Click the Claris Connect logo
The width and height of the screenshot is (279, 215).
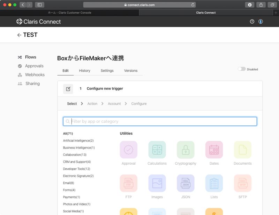tap(38, 22)
